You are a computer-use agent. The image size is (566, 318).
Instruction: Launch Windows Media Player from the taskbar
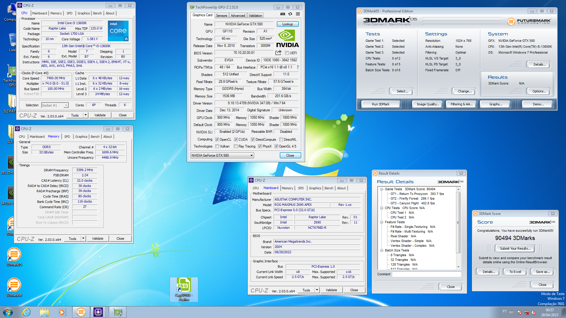[x=62, y=312]
